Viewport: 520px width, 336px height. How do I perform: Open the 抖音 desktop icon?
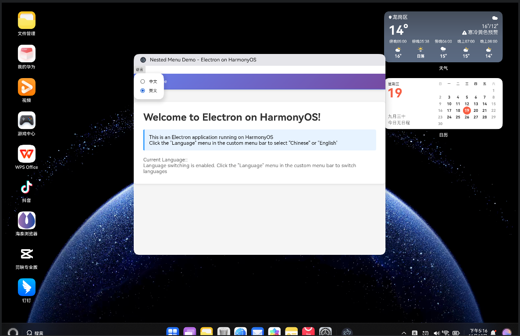pyautogui.click(x=27, y=187)
